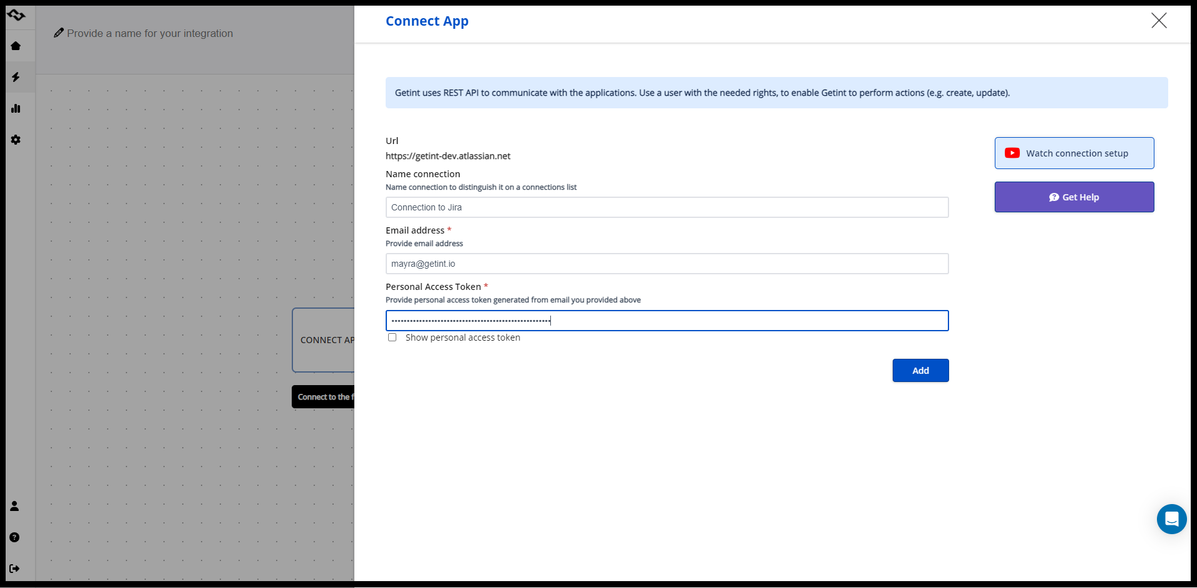Click the Getint logo in the sidebar
Viewport: 1197px width, 588px height.
16,15
